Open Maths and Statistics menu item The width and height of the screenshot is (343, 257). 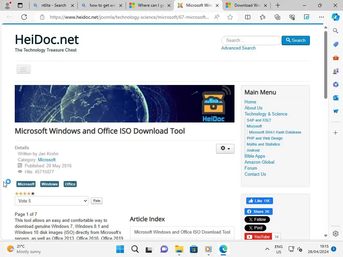pyautogui.click(x=263, y=144)
